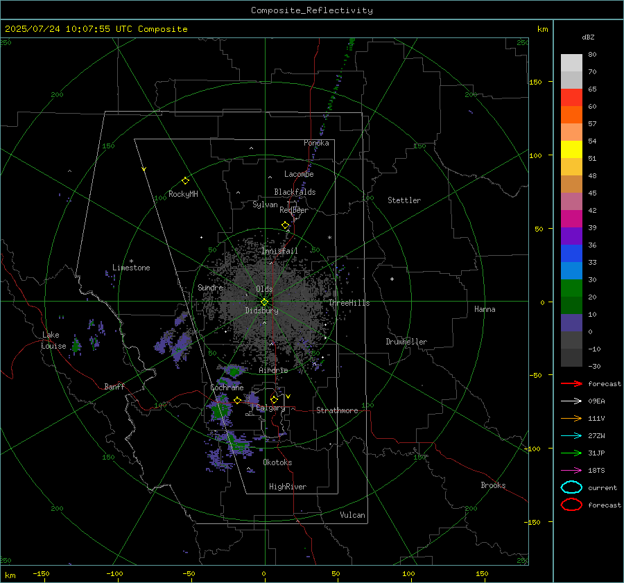
Task: Click the yellow diamond at the radar centre
Action: [265, 302]
